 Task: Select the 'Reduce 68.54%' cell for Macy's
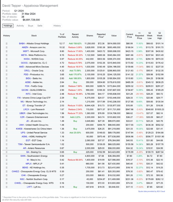(75, 160)
